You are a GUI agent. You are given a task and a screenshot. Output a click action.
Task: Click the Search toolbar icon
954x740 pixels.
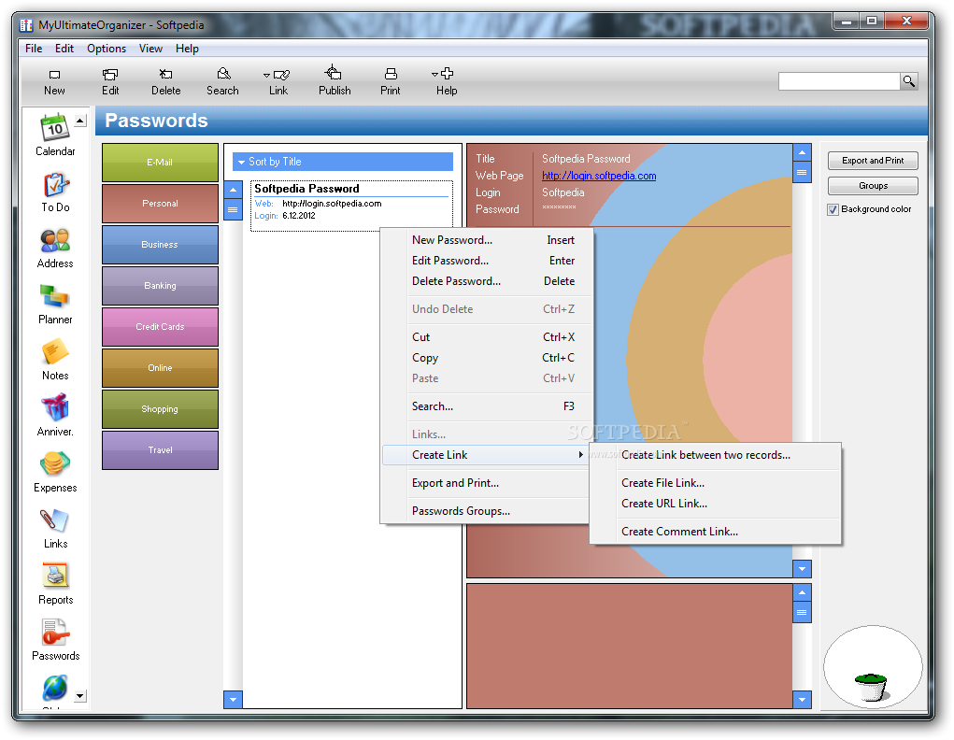click(x=223, y=74)
